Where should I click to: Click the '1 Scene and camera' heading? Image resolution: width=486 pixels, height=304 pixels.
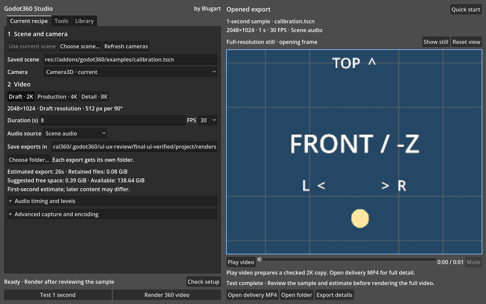(37, 34)
